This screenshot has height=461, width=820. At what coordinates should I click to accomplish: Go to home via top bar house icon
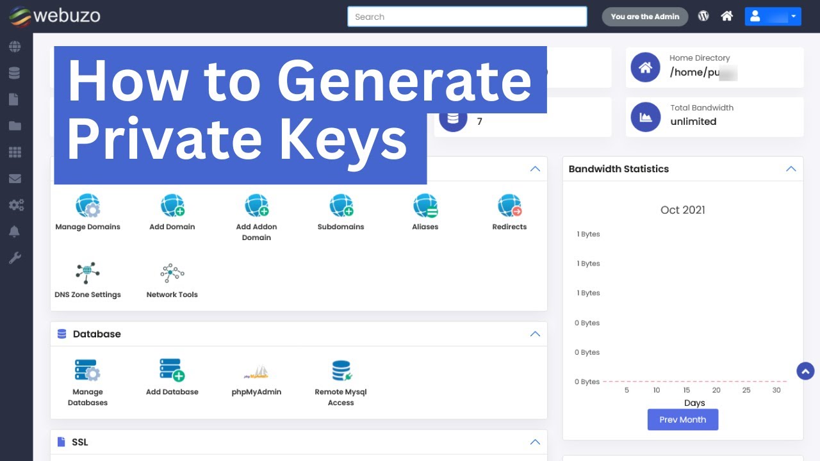(x=726, y=16)
